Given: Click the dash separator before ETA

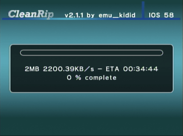Looking at the screenshot, I should pos(100,69).
